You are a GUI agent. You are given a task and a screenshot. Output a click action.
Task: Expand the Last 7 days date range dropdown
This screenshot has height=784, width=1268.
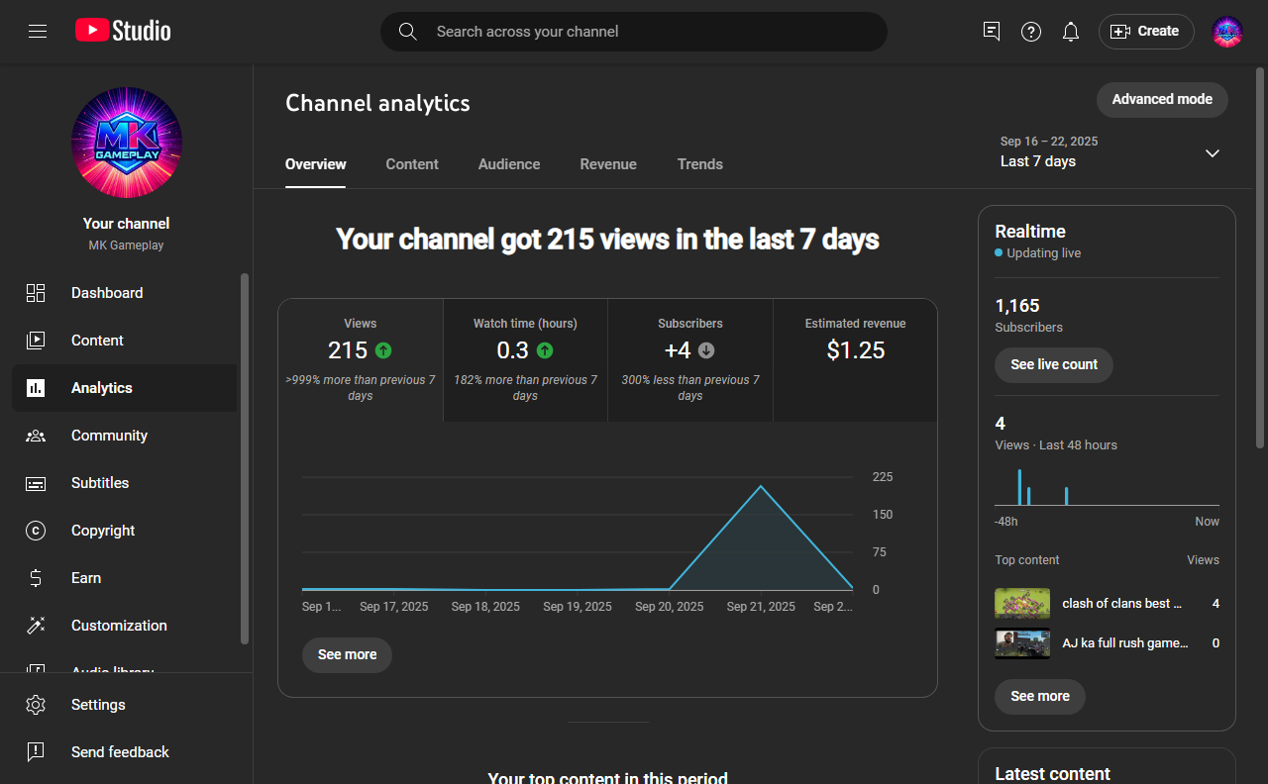(x=1212, y=153)
